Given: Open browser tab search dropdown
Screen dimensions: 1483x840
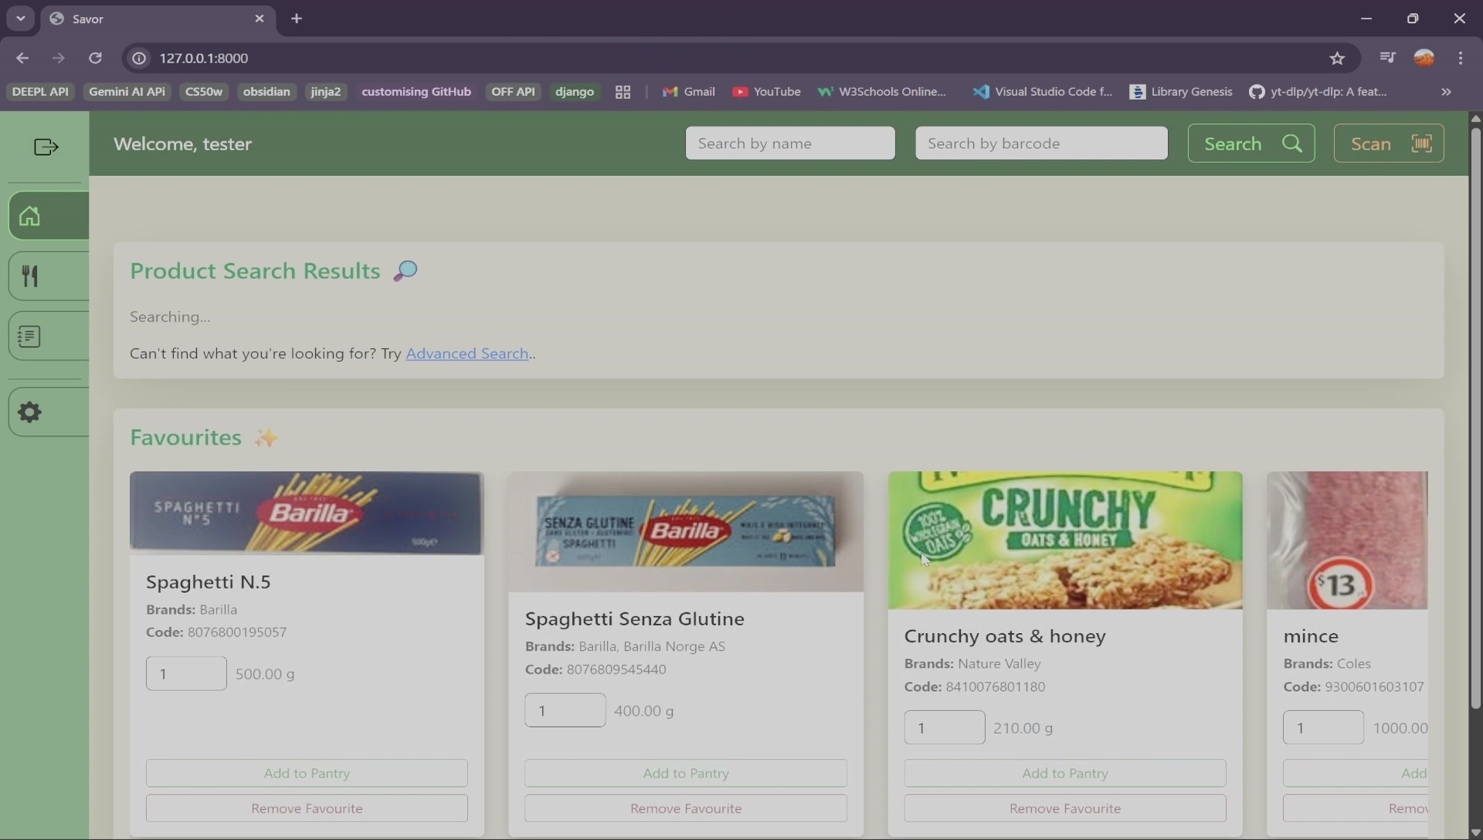Looking at the screenshot, I should [x=20, y=19].
